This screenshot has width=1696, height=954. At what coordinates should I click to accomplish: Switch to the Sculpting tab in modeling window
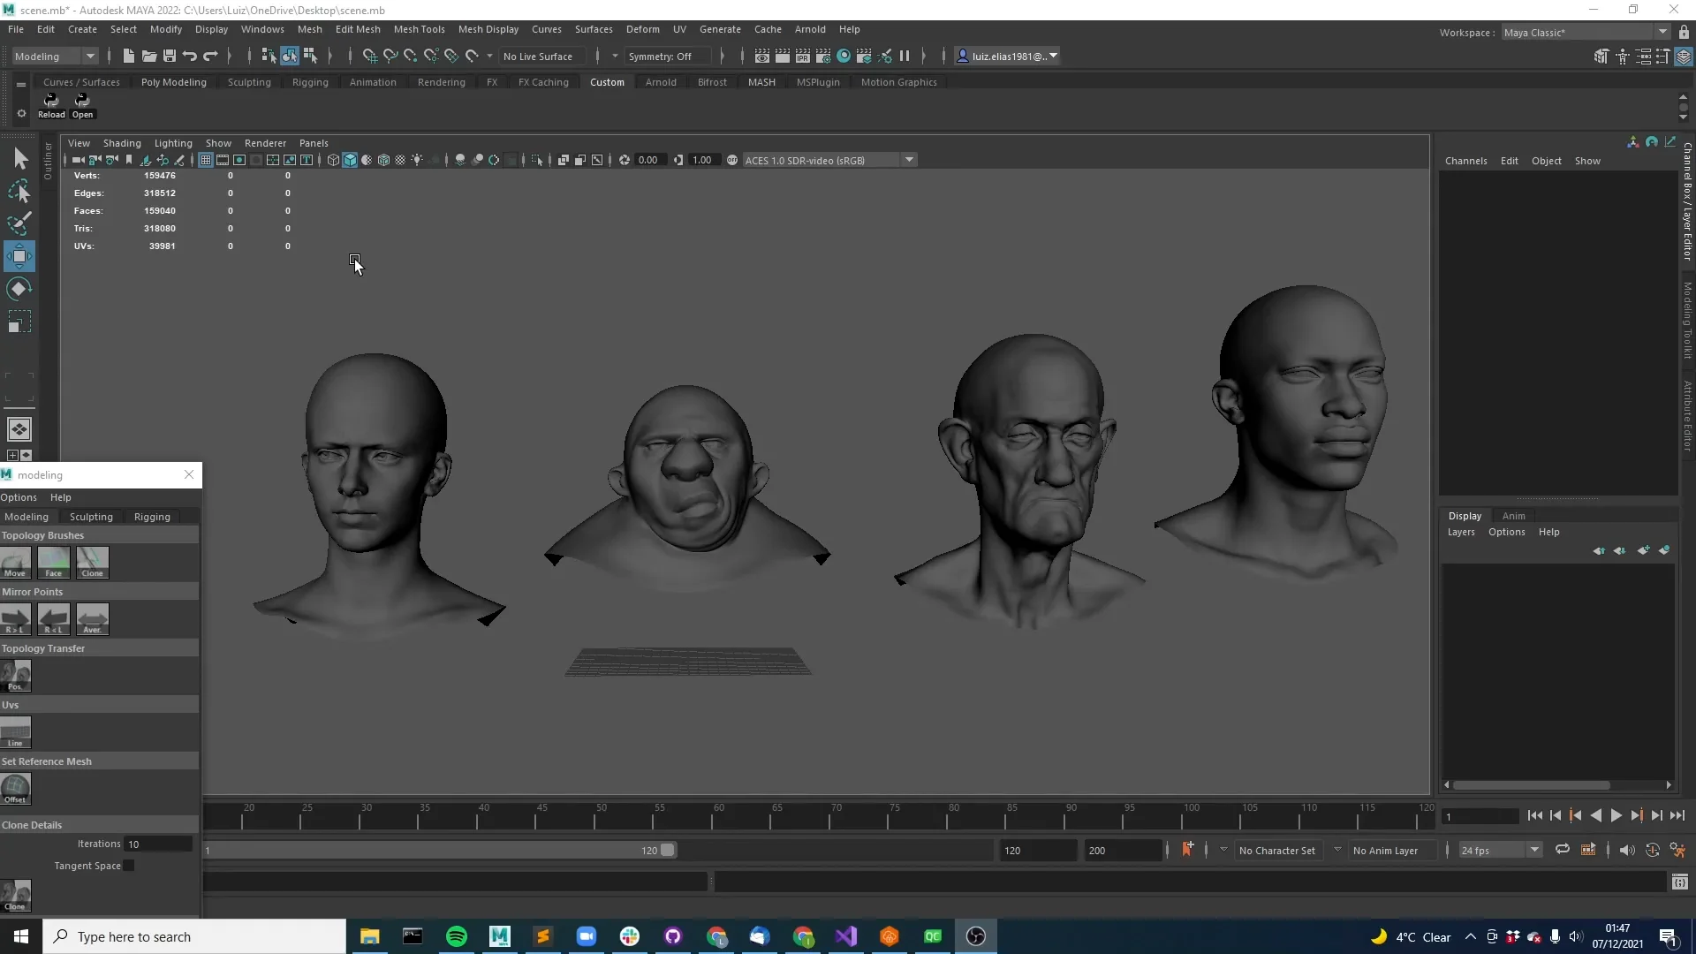coord(91,517)
